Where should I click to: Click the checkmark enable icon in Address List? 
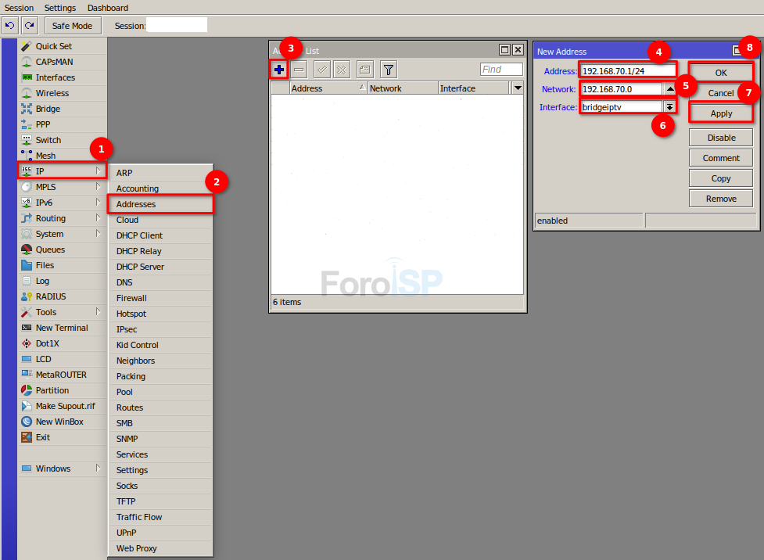pyautogui.click(x=321, y=70)
